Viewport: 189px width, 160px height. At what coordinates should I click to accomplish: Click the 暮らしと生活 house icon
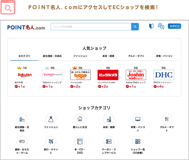click(80, 119)
